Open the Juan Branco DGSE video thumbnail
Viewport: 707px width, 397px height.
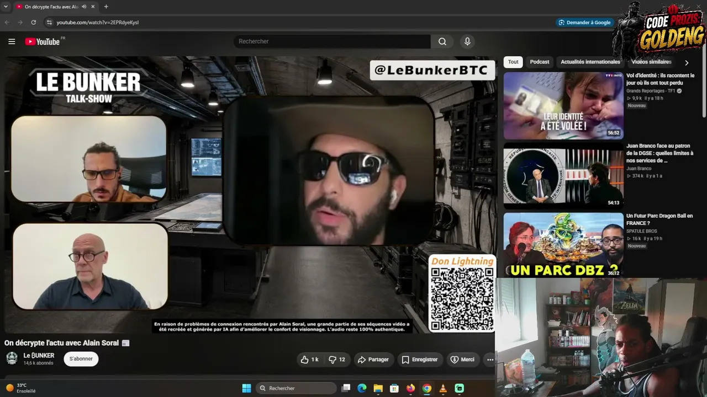point(563,176)
